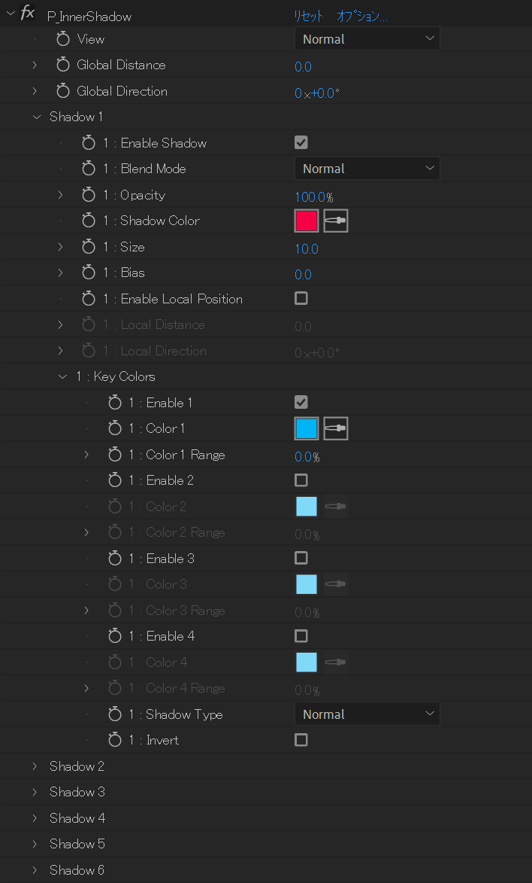Click the 1 : Size value 10.0

tap(307, 248)
